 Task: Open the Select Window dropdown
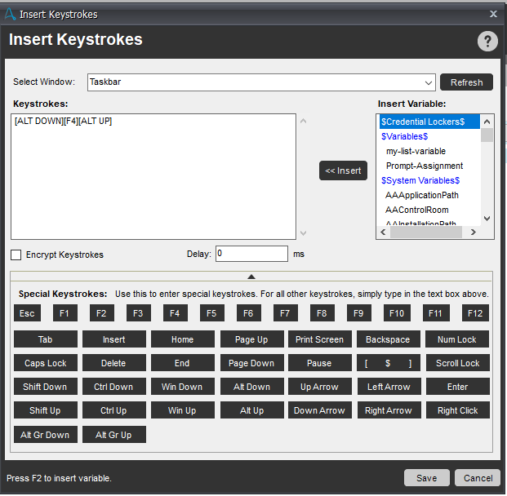tap(429, 82)
